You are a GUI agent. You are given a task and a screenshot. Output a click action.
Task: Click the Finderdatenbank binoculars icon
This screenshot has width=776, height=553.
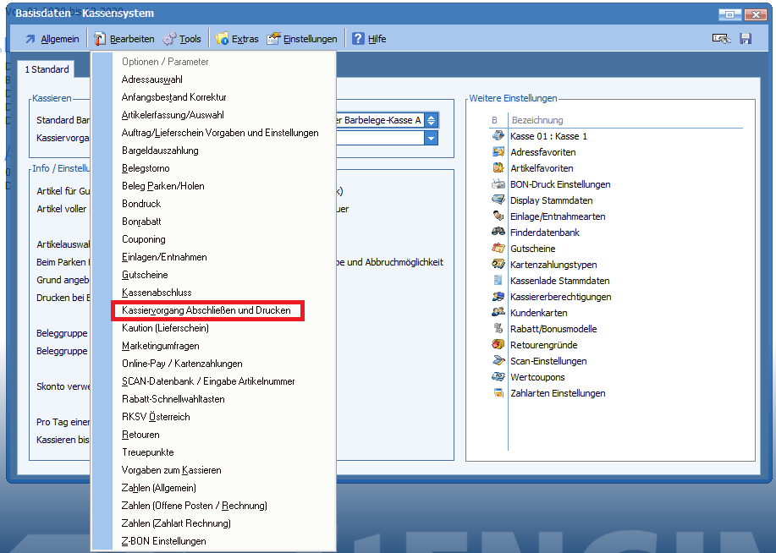tap(498, 233)
